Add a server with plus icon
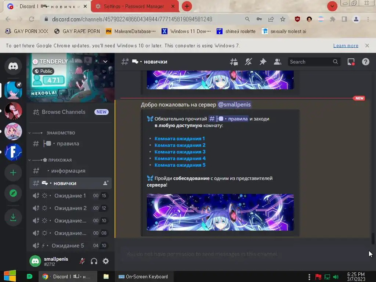376x282 pixels. [13, 173]
